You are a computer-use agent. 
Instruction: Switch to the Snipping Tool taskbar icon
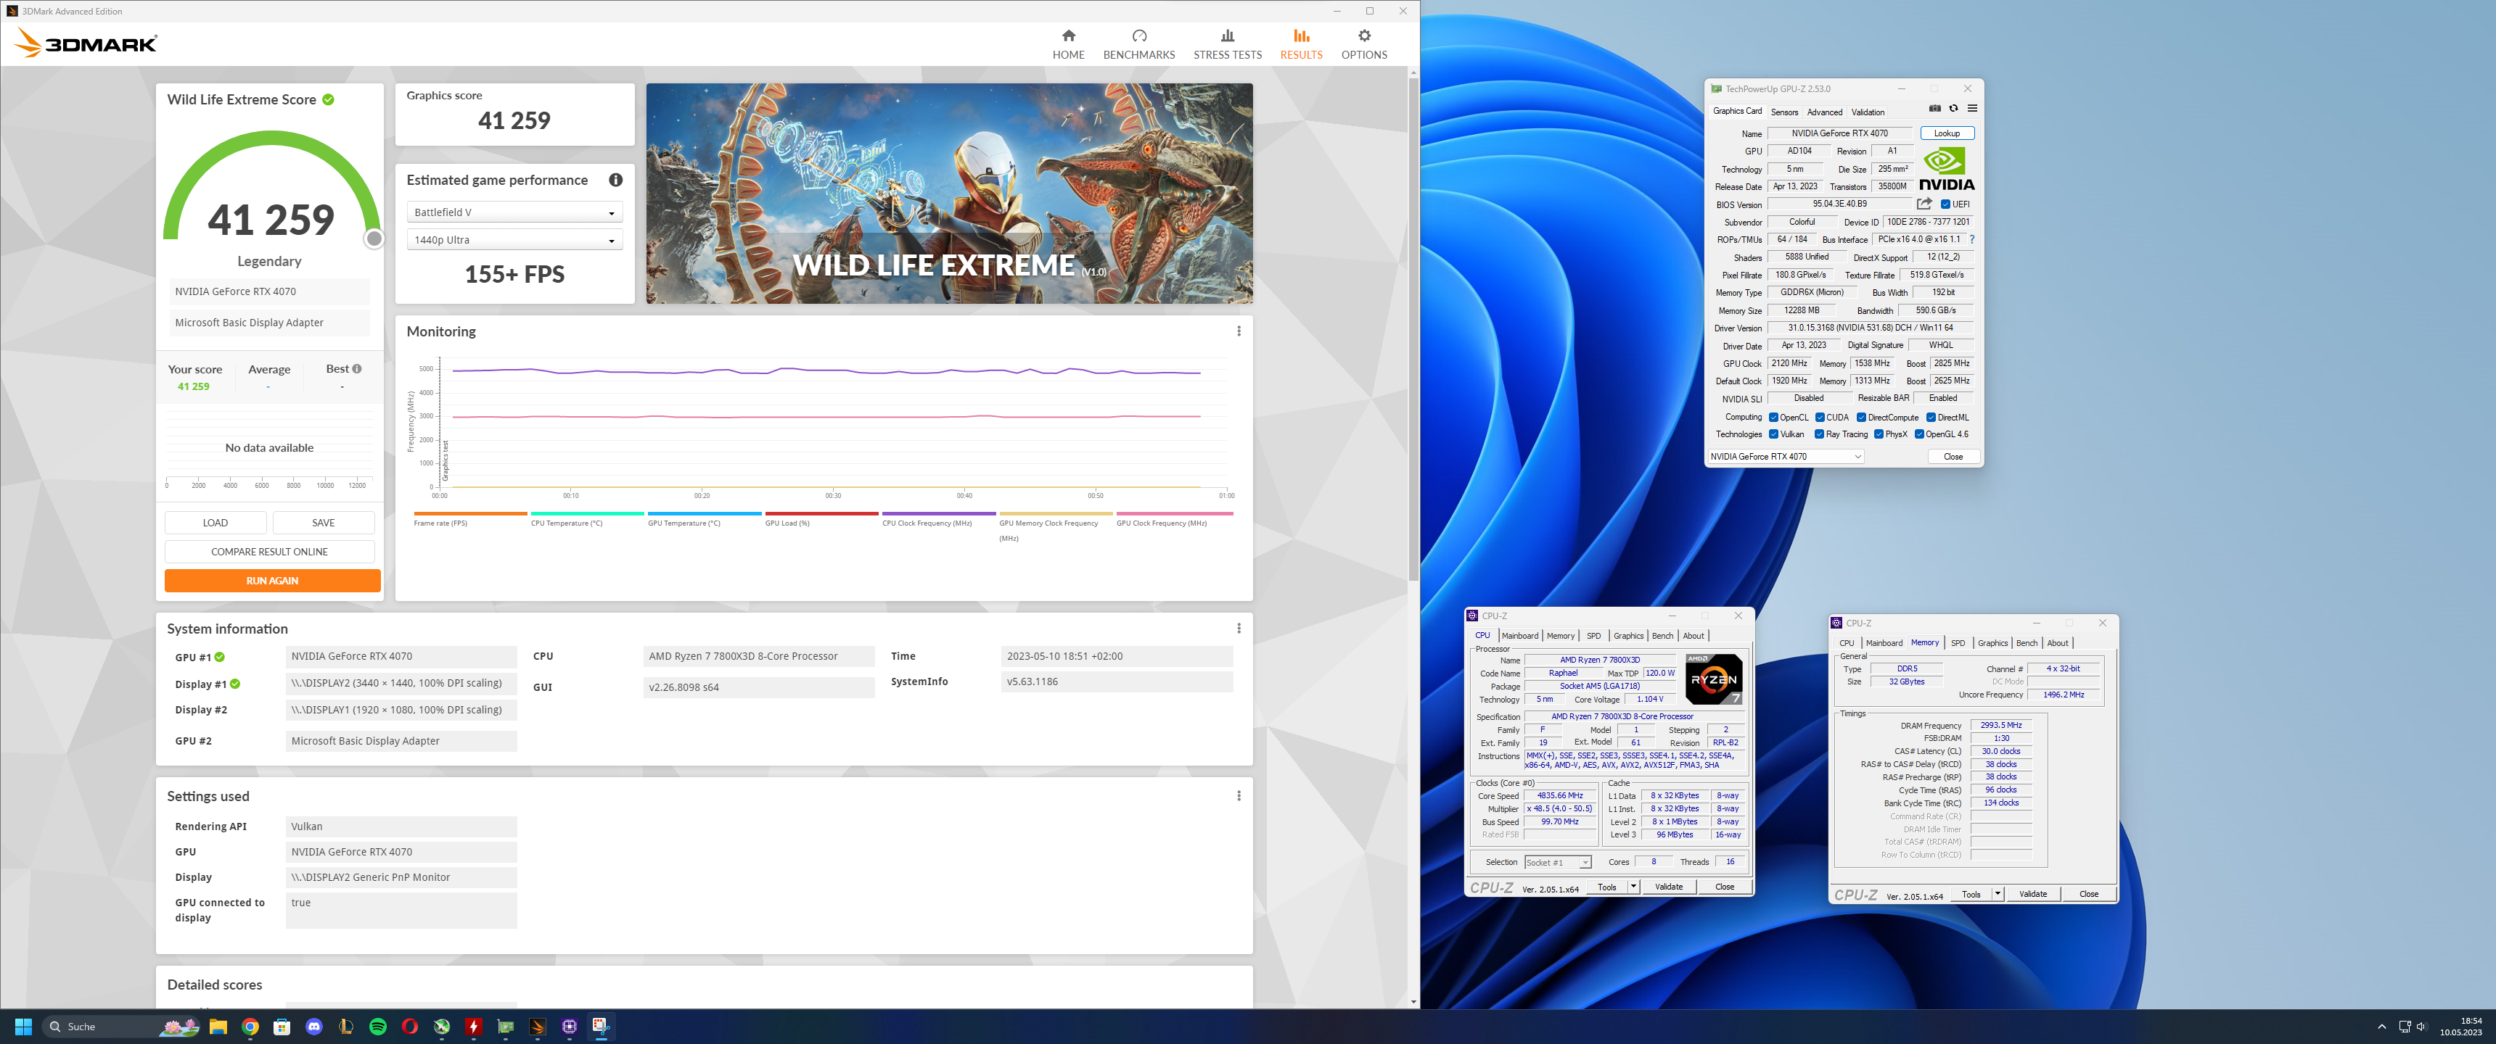pyautogui.click(x=601, y=1027)
